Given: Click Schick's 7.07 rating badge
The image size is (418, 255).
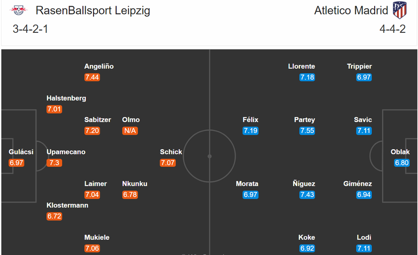Looking at the screenshot, I should click(168, 163).
